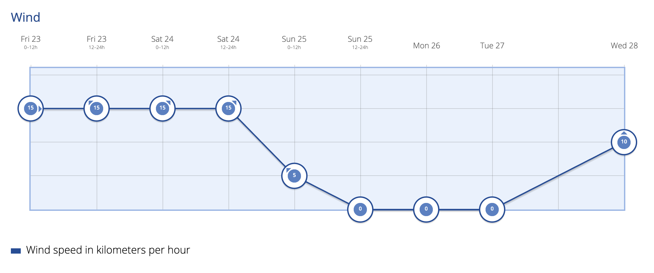Select the Fri 23 12–24h wind data point
654x273 pixels.
tap(97, 109)
